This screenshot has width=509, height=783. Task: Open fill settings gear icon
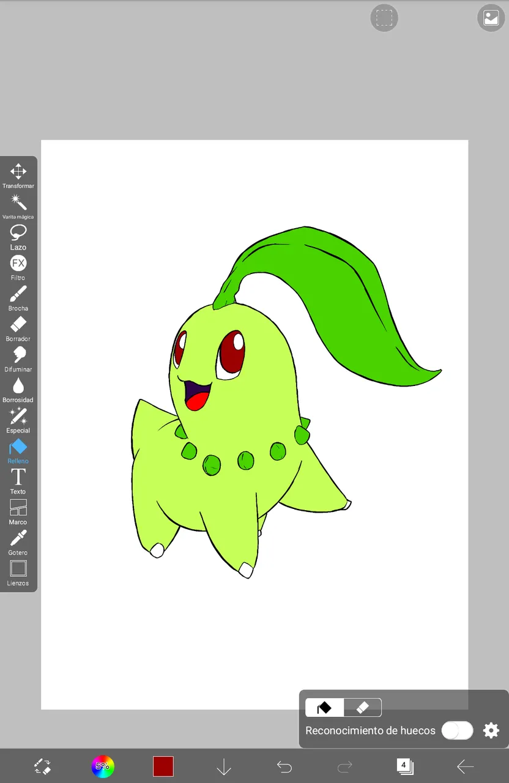pyautogui.click(x=491, y=730)
